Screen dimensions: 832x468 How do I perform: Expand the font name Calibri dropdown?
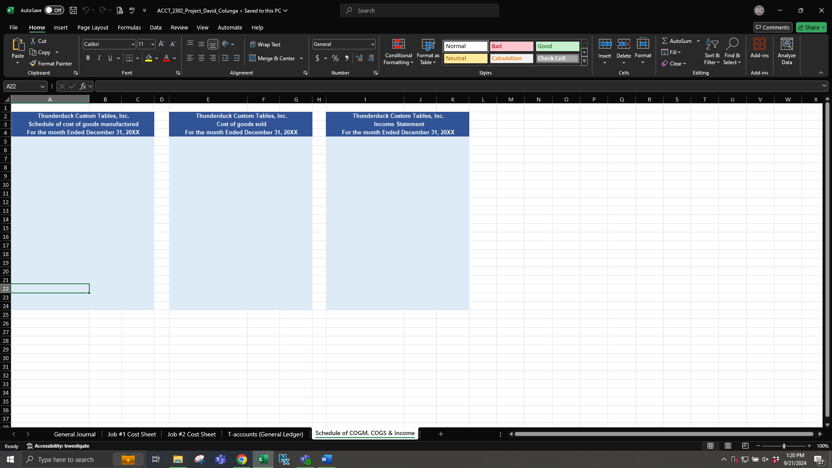click(133, 44)
